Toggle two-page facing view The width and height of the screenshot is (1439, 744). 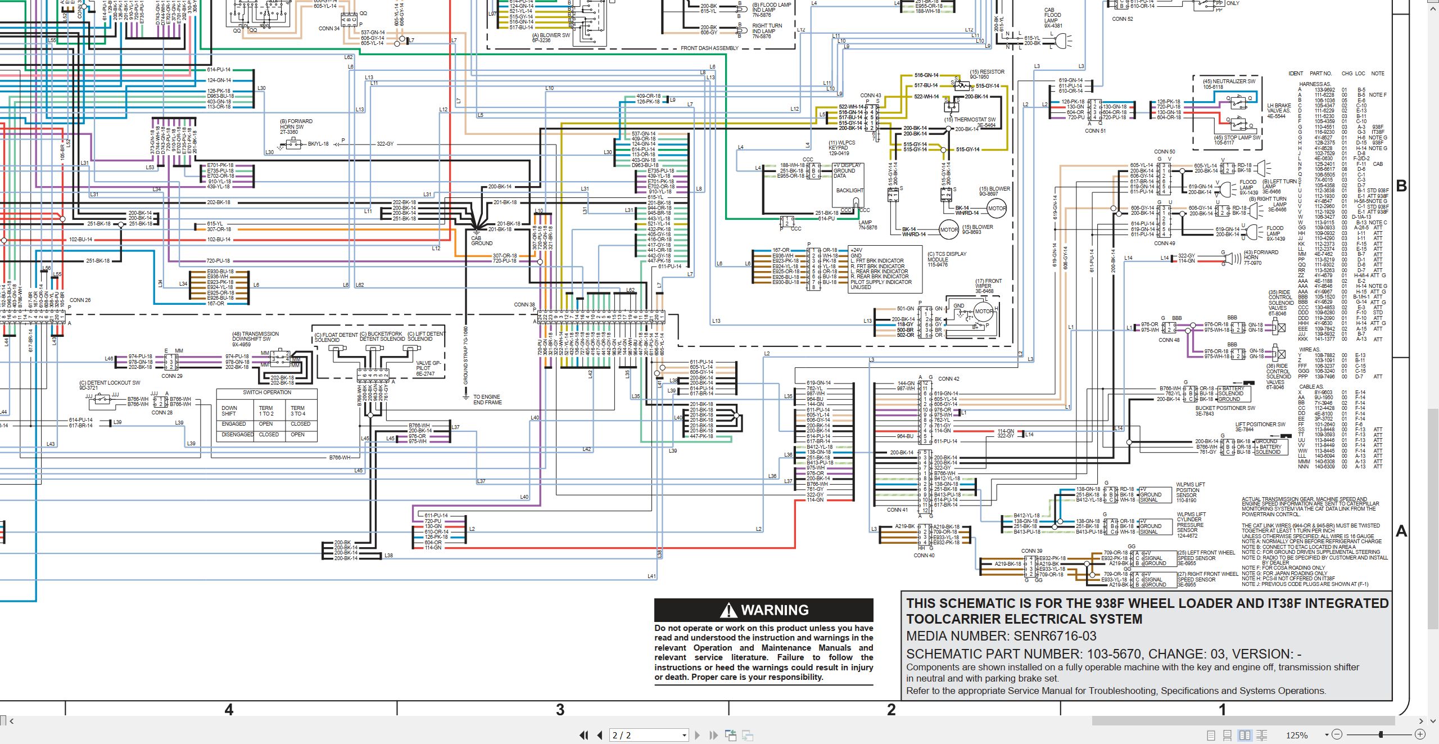(x=1245, y=735)
